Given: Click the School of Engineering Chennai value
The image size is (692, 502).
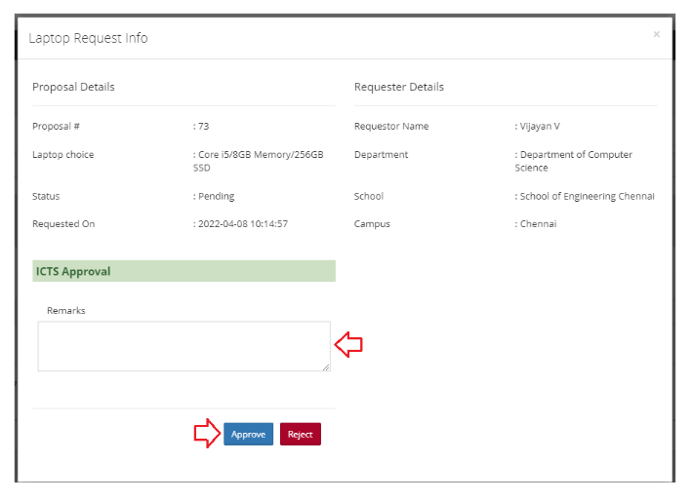Looking at the screenshot, I should point(587,197).
